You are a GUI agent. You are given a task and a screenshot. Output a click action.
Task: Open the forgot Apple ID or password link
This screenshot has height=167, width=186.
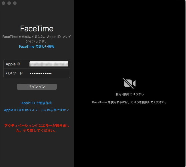37,110
